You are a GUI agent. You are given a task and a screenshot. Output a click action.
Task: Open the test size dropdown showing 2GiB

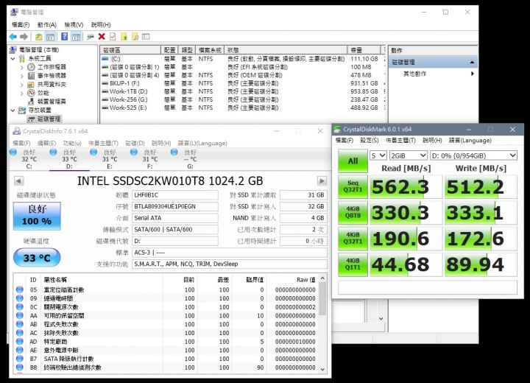click(x=409, y=155)
